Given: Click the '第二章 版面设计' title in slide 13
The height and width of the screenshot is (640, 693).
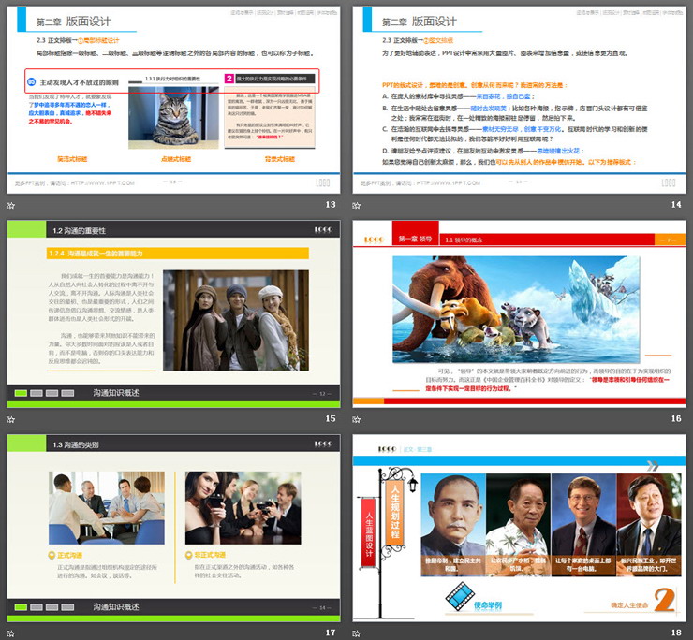Looking at the screenshot, I should (73, 22).
